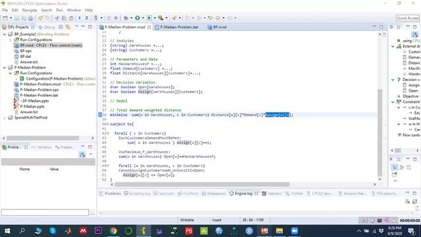The width and height of the screenshot is (421, 237).
Task: Open the Debug tab beside OPL Projects
Action: point(47,27)
